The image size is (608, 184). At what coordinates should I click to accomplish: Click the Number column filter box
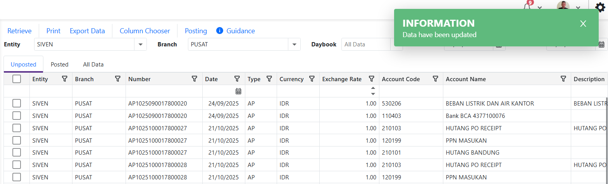click(164, 91)
